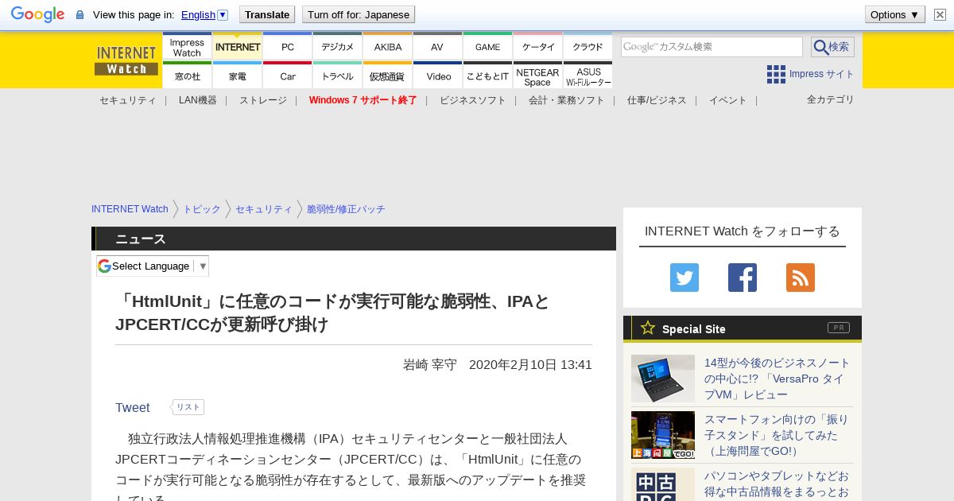Go to 仕事/ビジネス category
The width and height of the screenshot is (954, 501).
(657, 100)
